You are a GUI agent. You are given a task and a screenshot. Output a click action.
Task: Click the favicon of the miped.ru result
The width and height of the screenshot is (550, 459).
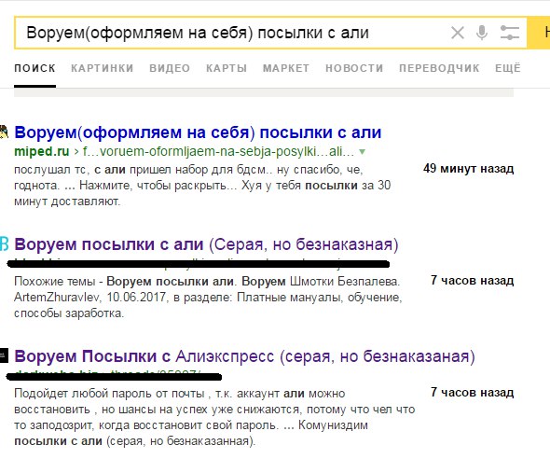(x=4, y=132)
